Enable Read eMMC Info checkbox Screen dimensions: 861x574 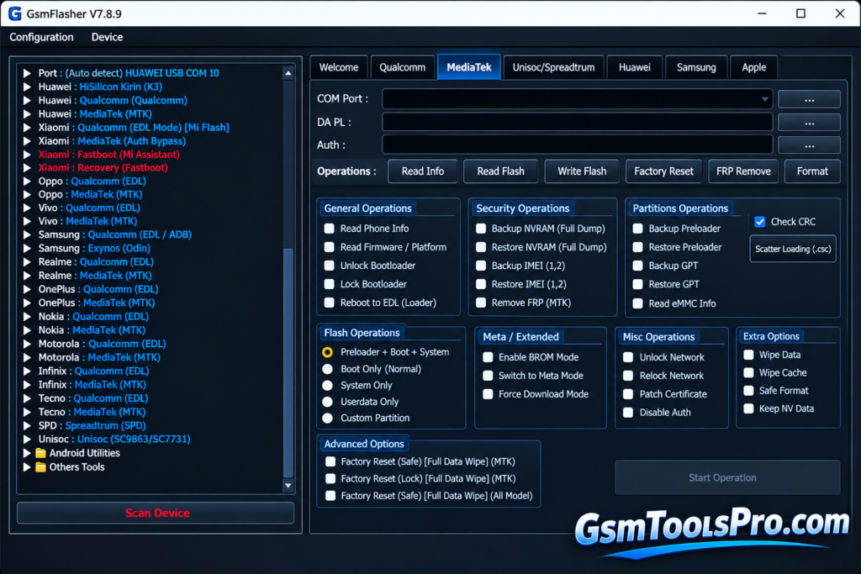pyautogui.click(x=637, y=303)
